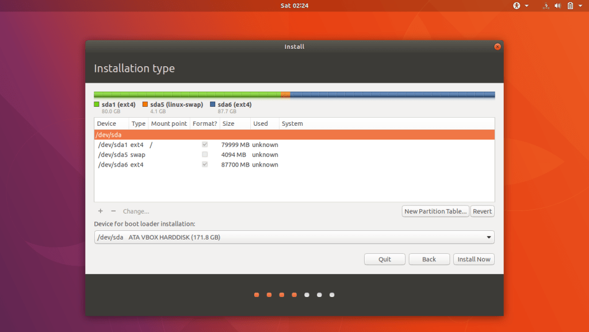The width and height of the screenshot is (589, 332).
Task: Click the plus icon to add partition
Action: click(x=101, y=211)
